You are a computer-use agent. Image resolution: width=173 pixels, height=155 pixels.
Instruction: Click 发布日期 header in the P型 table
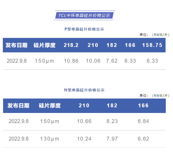(16, 45)
